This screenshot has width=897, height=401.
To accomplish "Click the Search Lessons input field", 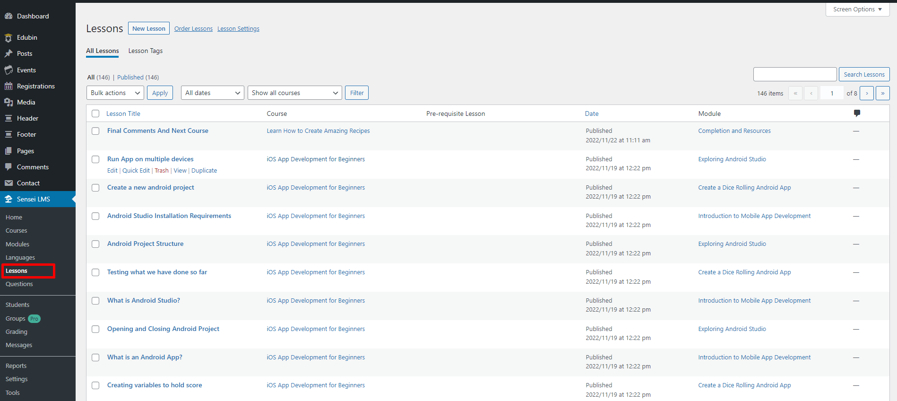I will (794, 74).
